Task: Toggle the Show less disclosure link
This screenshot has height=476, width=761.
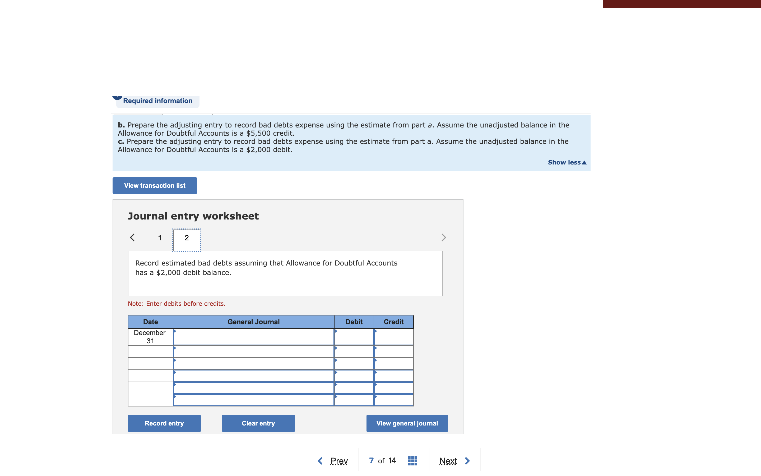Action: coord(564,161)
